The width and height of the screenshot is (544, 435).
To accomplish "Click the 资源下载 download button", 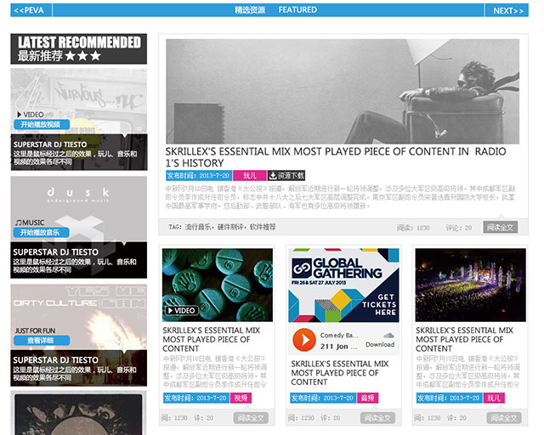I will click(x=286, y=175).
